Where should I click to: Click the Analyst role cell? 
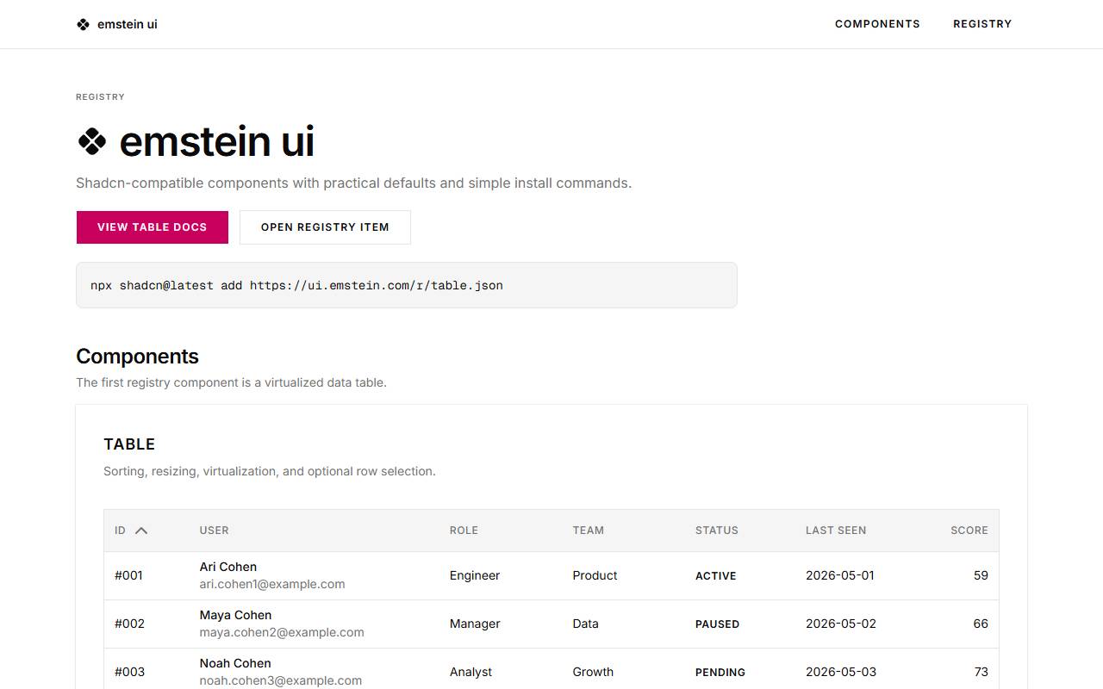[x=471, y=672]
